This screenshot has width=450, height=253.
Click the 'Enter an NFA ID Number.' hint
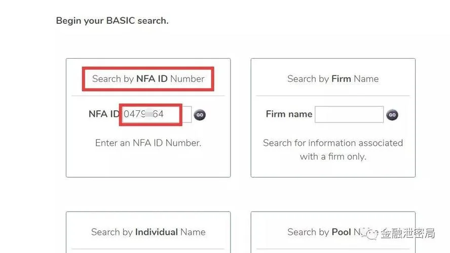tap(148, 143)
